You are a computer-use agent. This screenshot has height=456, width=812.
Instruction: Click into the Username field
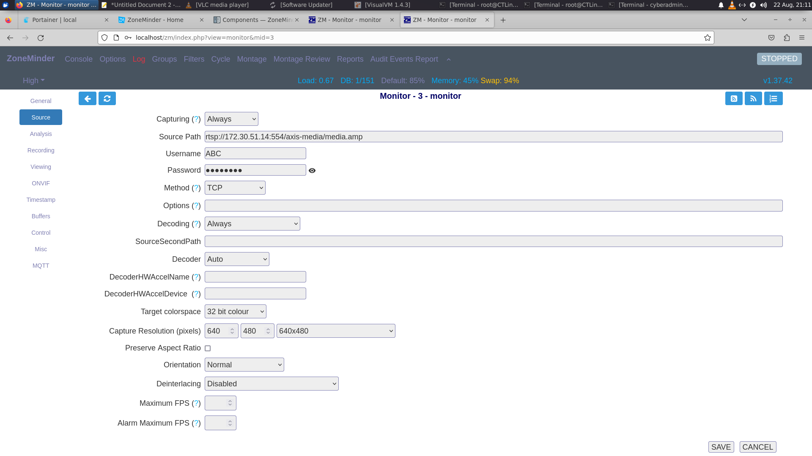tap(255, 154)
